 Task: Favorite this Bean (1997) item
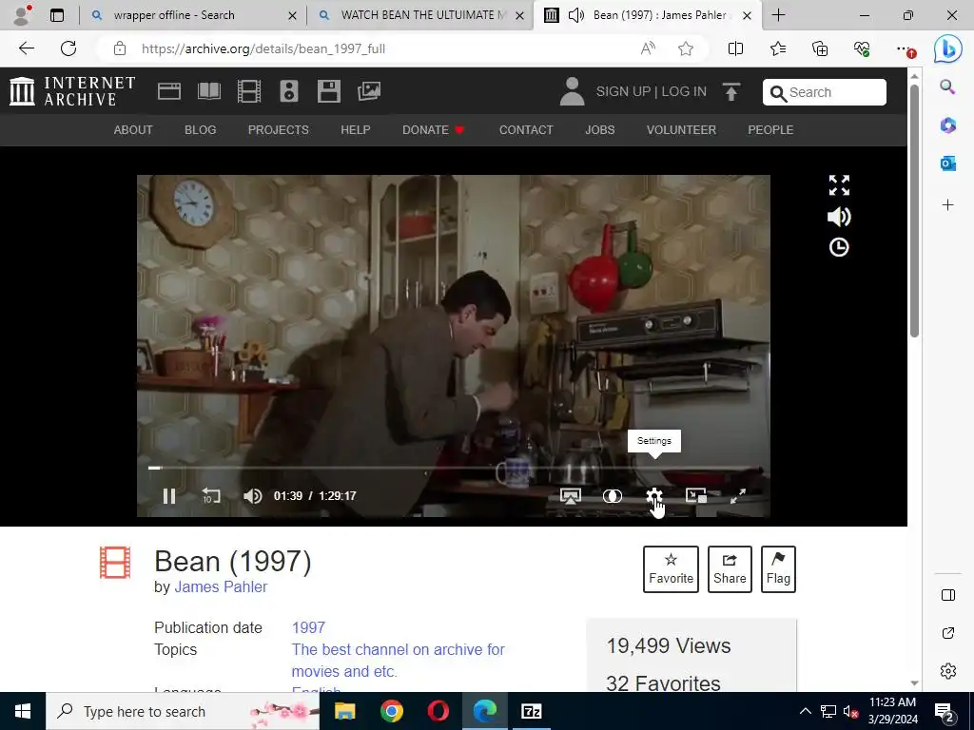[671, 569]
